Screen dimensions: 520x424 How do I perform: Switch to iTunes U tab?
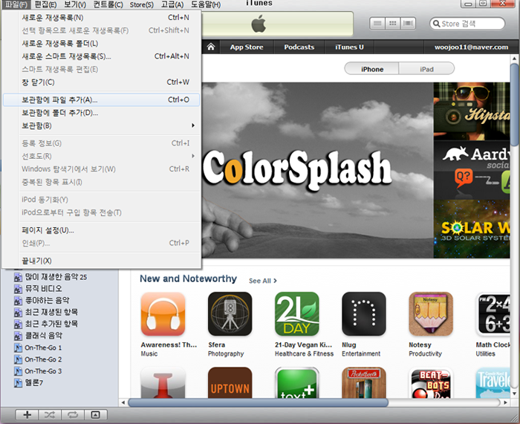(350, 47)
